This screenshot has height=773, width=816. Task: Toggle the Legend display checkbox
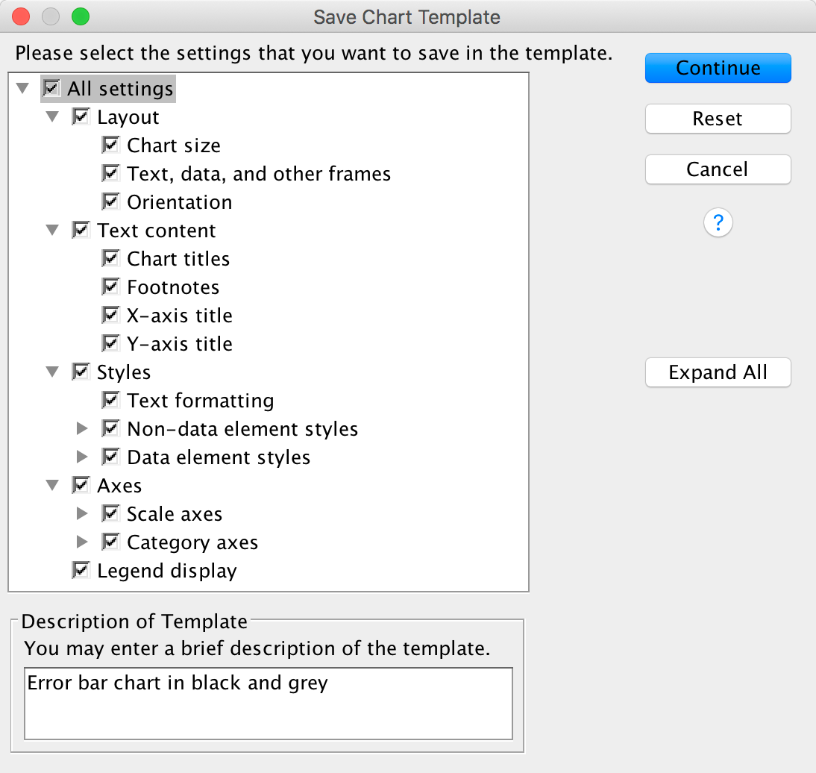click(81, 570)
